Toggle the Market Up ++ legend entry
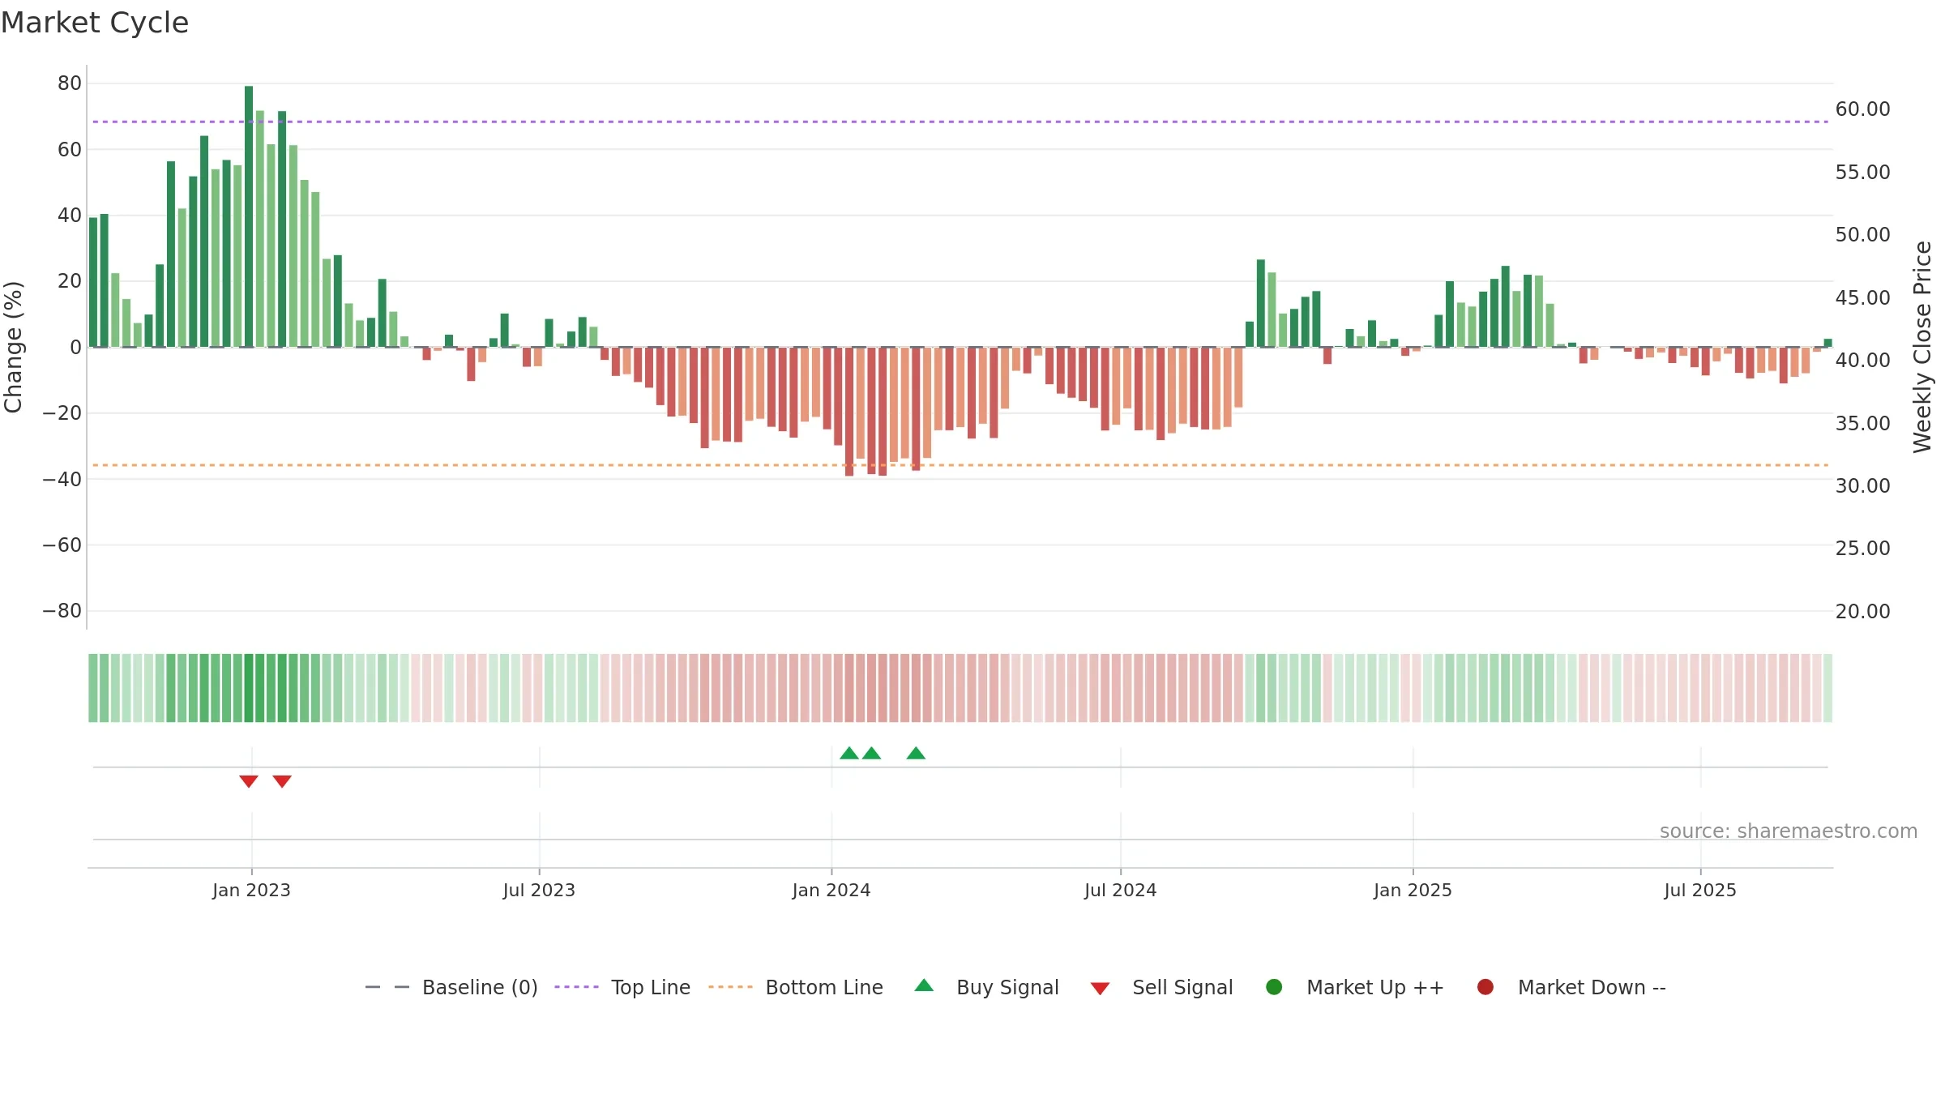 1354,987
